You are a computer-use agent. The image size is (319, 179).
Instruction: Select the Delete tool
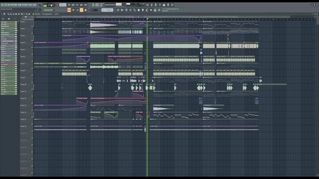pos(13,14)
